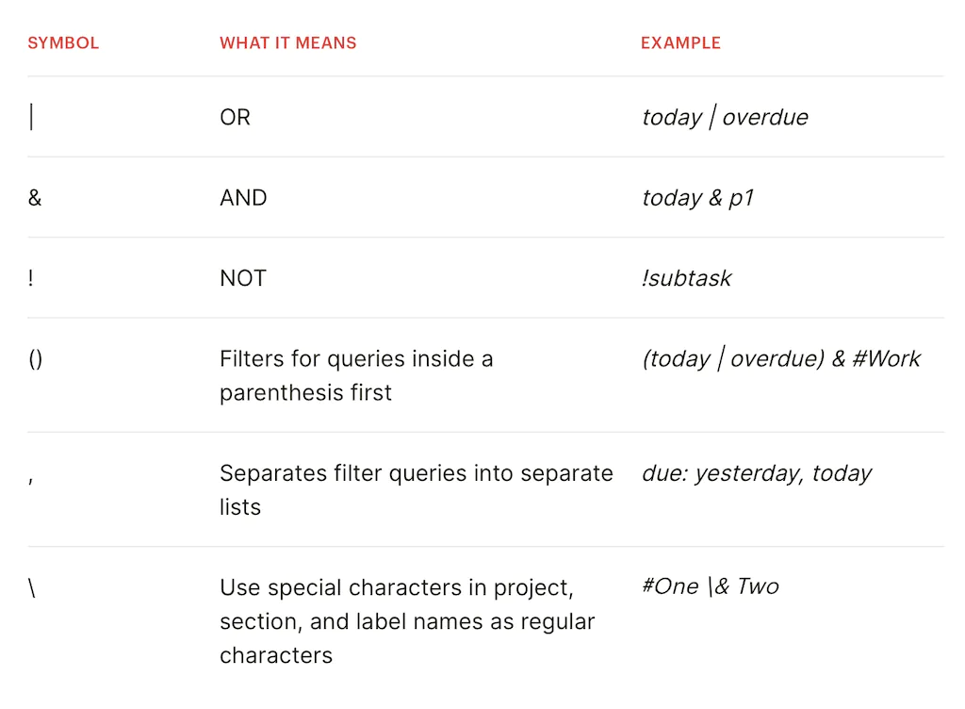Click the SYMBOL column header
Viewport: 965px width, 709px height.
(x=63, y=43)
